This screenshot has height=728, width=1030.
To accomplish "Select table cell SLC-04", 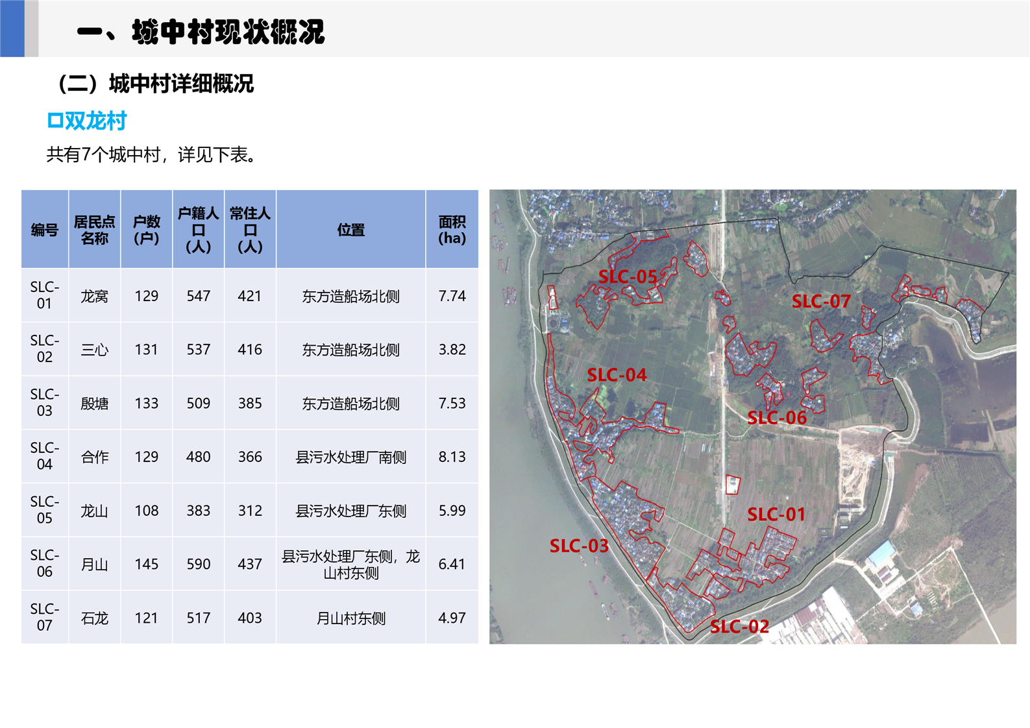I will (x=45, y=457).
